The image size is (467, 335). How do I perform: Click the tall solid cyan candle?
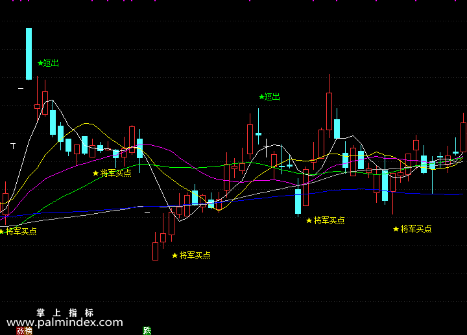click(29, 54)
